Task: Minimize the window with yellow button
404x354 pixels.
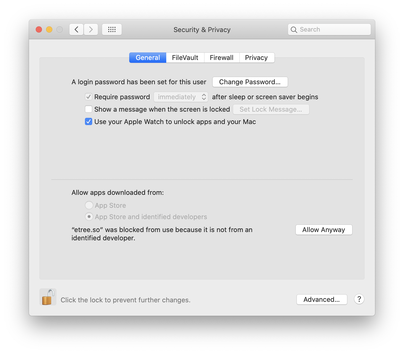Action: 49,29
